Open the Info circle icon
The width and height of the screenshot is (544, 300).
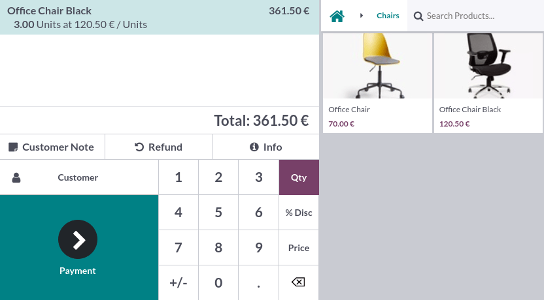254,147
